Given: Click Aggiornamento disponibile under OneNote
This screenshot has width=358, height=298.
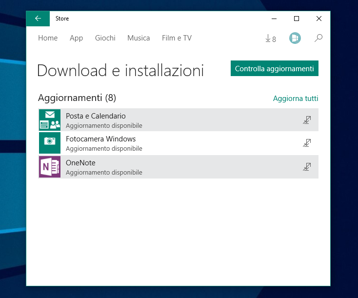Looking at the screenshot, I should click(x=104, y=172).
